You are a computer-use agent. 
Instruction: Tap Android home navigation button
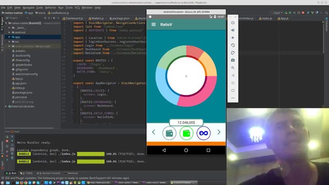tap(186, 150)
